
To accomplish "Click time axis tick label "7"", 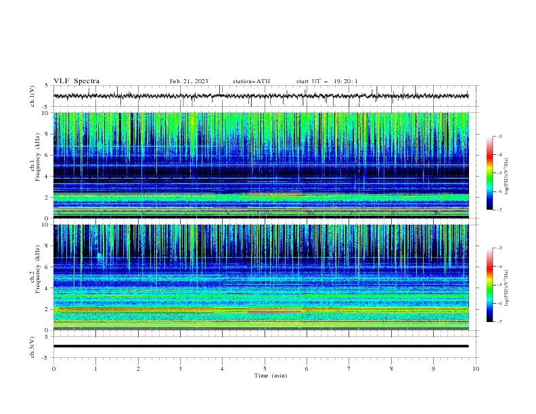I will 349,369.
